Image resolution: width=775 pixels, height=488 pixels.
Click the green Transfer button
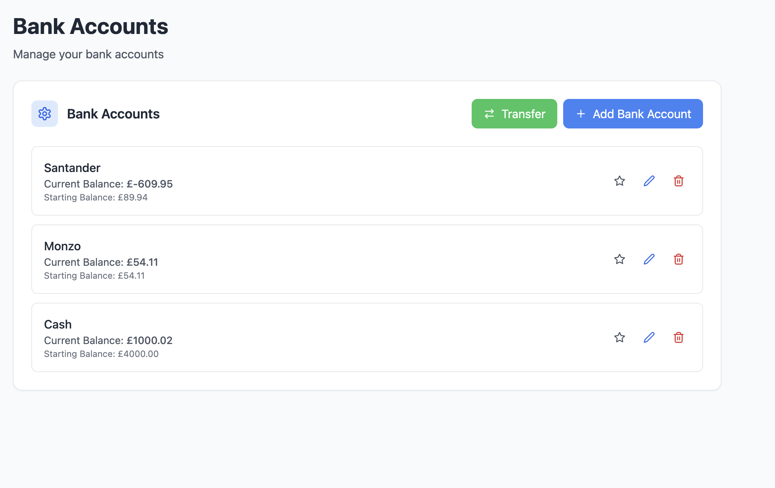[x=514, y=114]
